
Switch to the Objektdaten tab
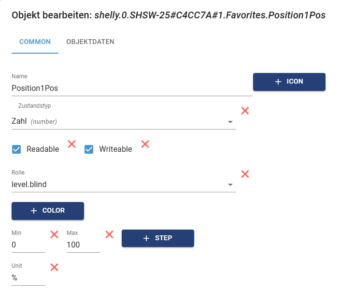point(90,42)
